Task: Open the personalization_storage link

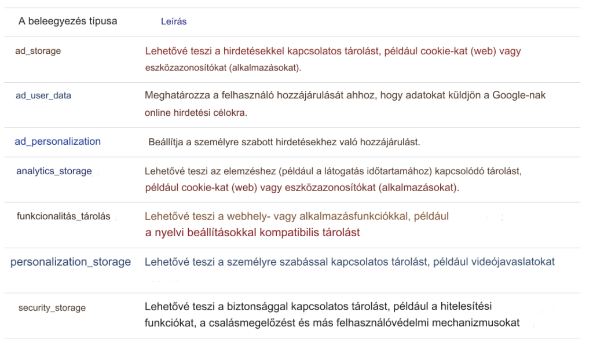Action: point(71,262)
